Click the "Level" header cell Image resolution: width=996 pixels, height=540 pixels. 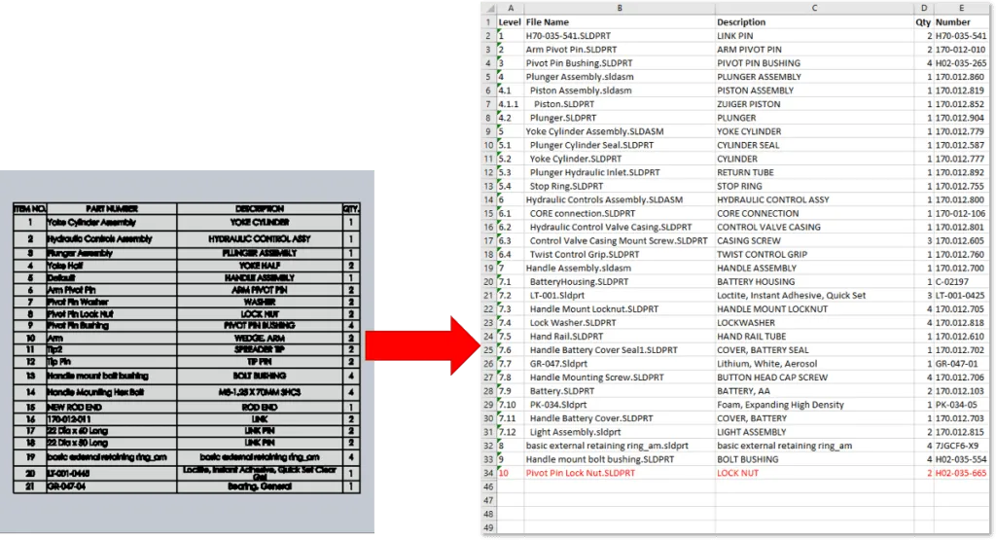(x=510, y=22)
